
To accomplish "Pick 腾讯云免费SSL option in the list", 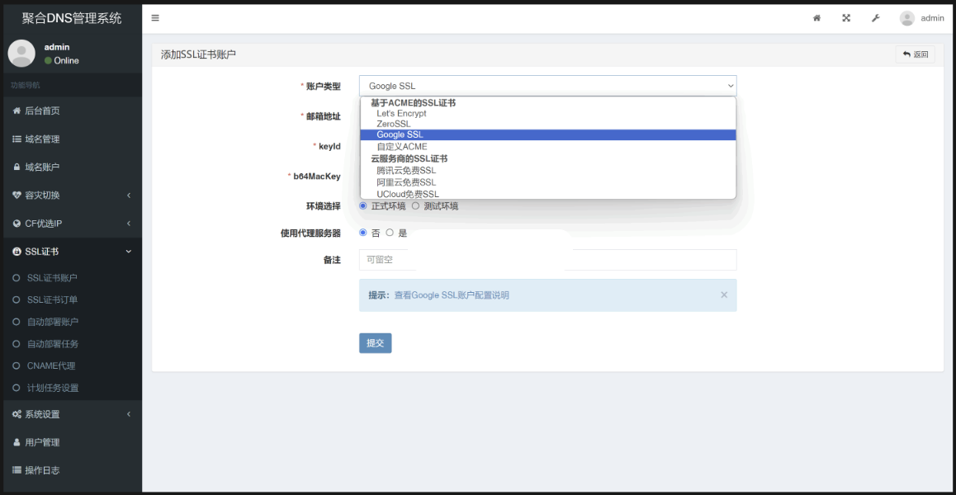I will tap(548, 170).
